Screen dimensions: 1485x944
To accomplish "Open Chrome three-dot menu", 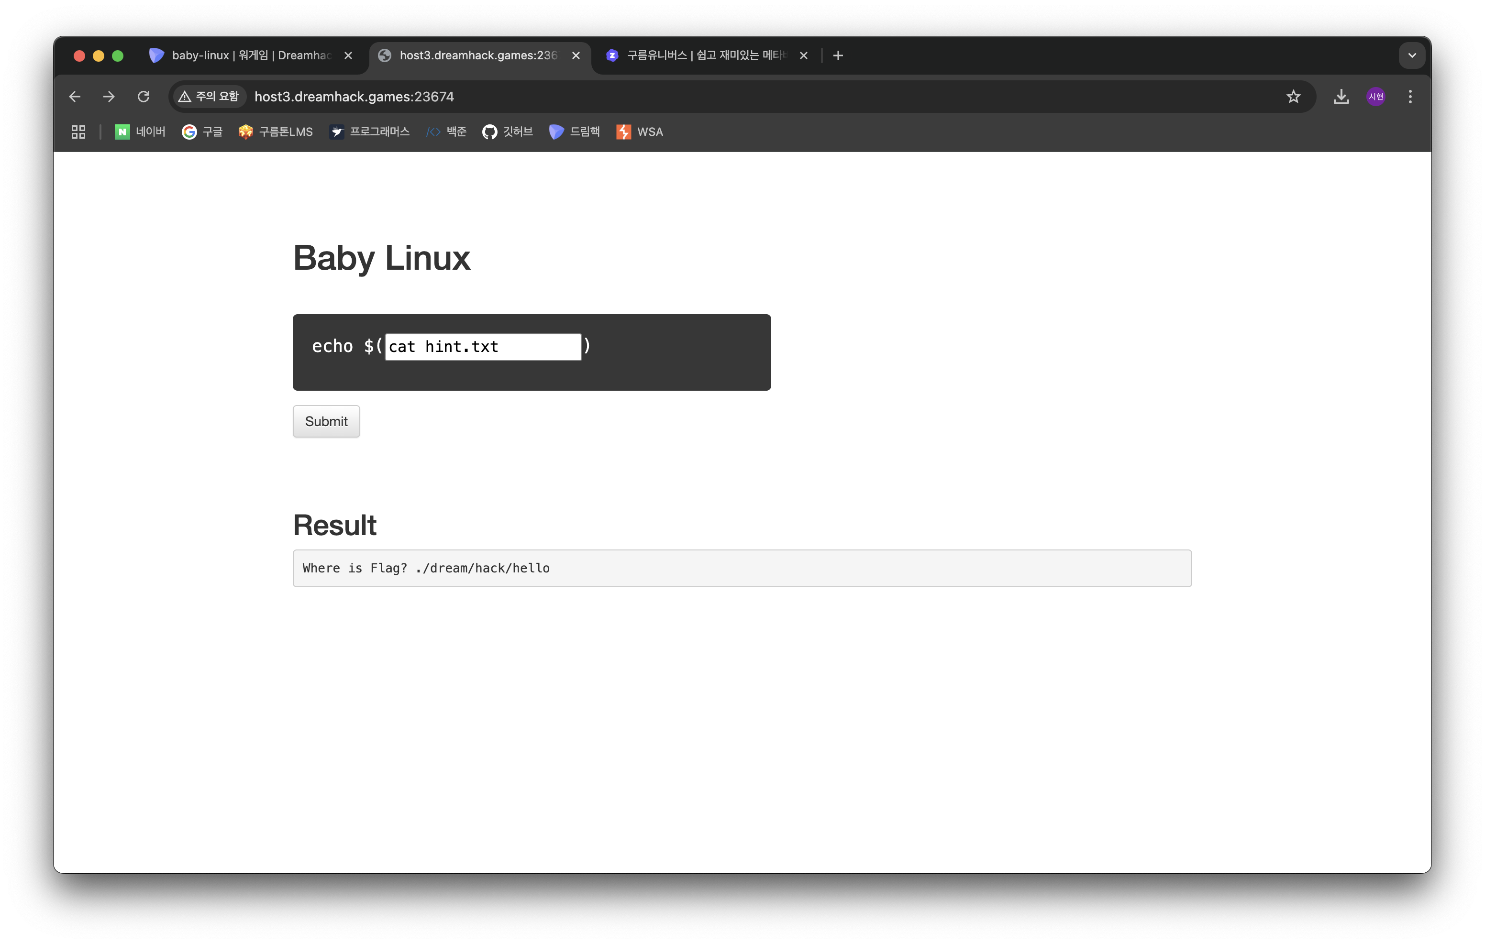I will click(1410, 97).
